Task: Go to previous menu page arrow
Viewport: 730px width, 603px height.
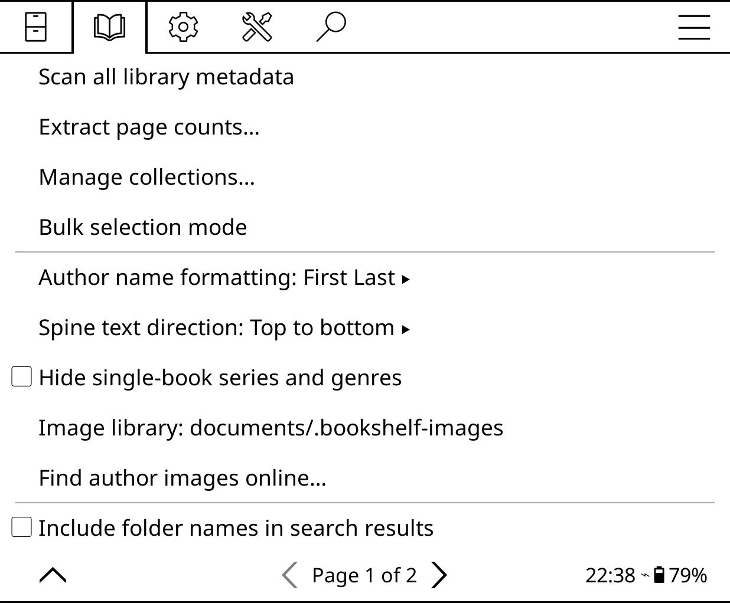Action: click(x=289, y=575)
